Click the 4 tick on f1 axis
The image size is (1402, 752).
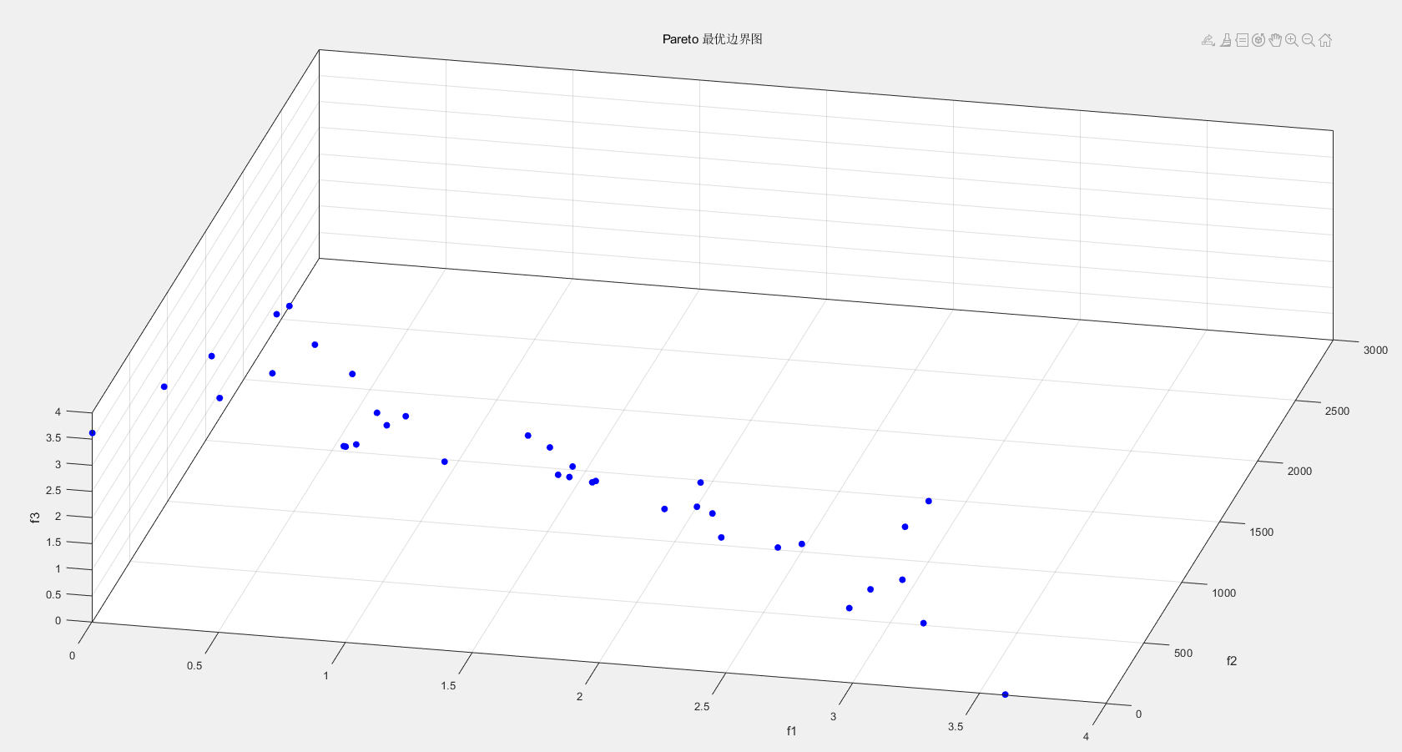tap(1086, 736)
